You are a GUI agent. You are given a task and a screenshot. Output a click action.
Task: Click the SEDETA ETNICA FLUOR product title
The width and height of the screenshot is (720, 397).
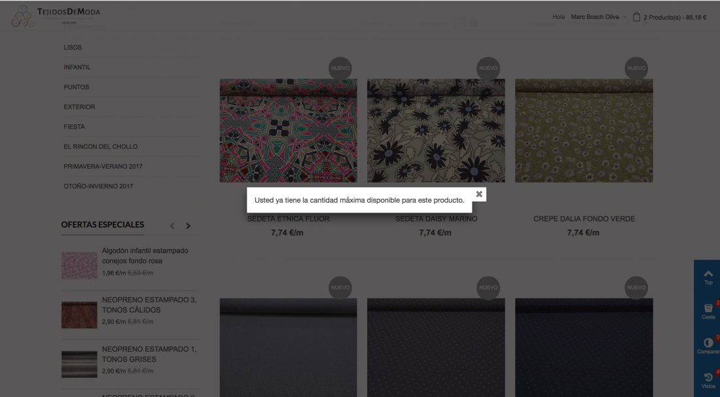click(289, 219)
